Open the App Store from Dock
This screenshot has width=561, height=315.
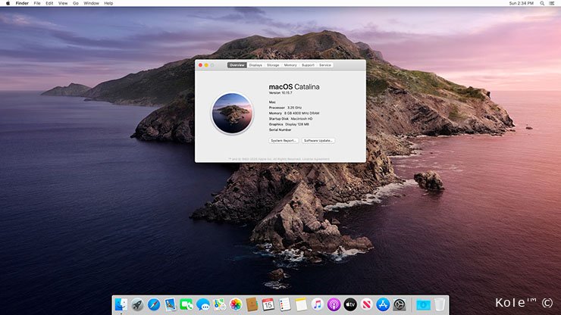click(383, 304)
